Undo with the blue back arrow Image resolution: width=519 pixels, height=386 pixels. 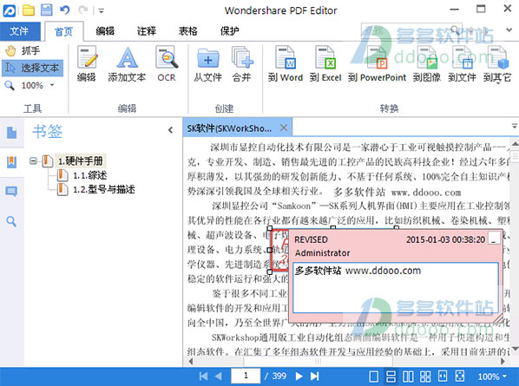coord(64,10)
